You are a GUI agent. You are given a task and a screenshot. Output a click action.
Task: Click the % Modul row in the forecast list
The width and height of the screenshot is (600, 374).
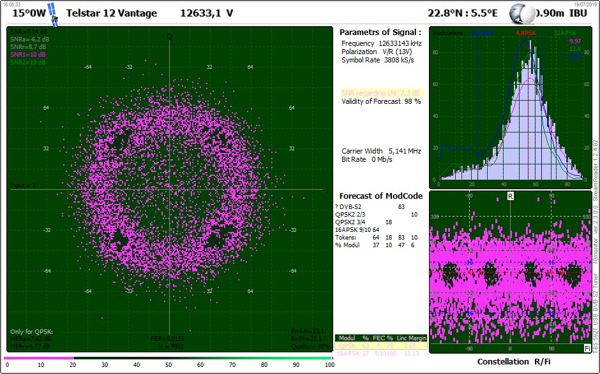[375, 245]
